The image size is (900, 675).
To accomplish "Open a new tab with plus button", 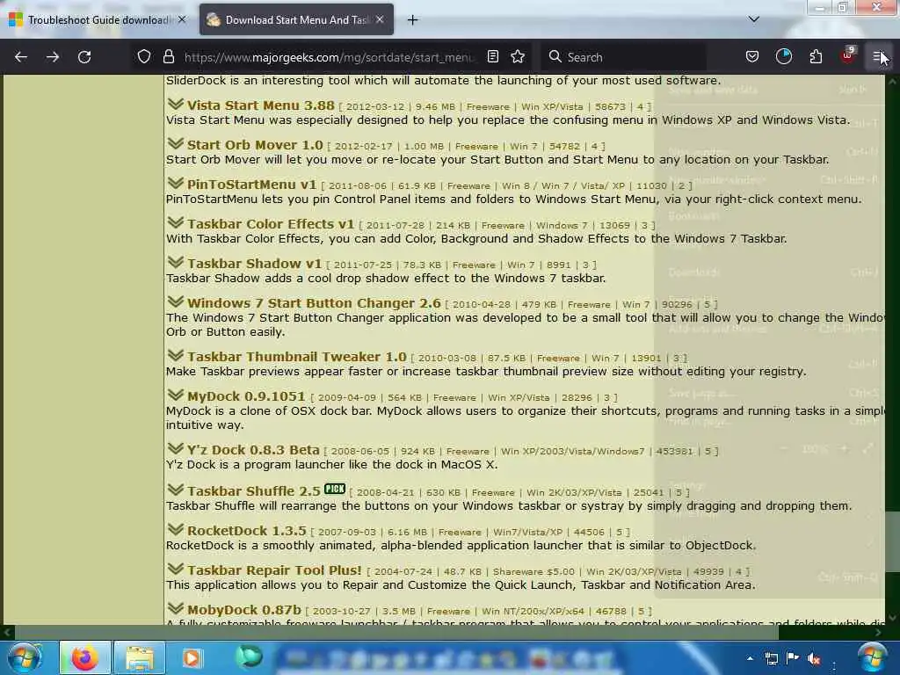I will [412, 20].
